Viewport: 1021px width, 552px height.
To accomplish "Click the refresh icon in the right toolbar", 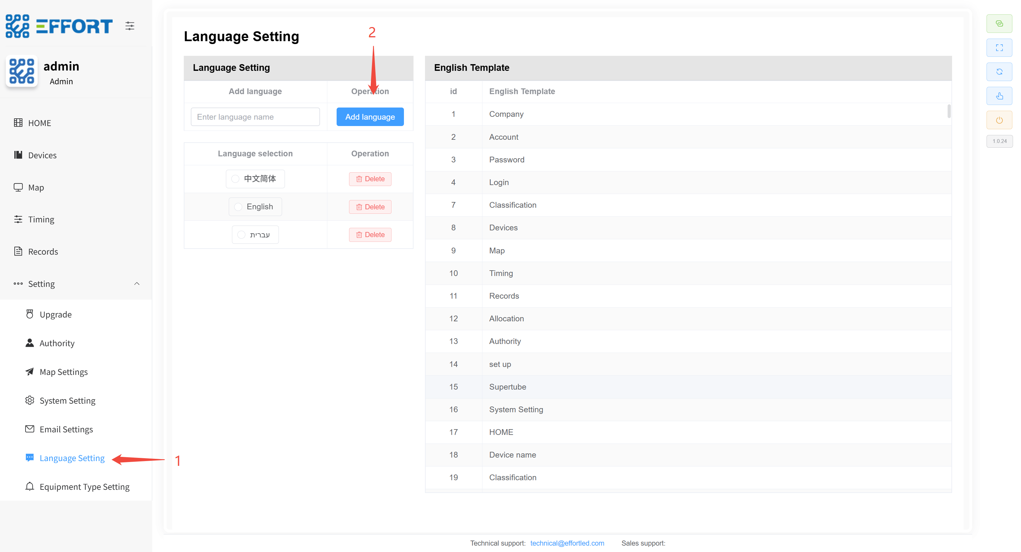I will (x=999, y=72).
